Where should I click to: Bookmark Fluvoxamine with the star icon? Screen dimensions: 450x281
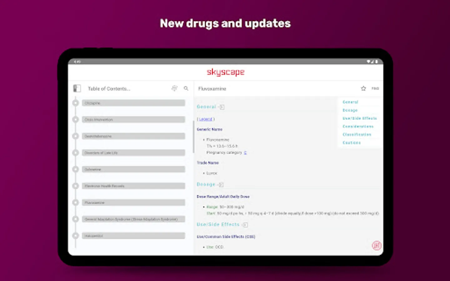[363, 88]
